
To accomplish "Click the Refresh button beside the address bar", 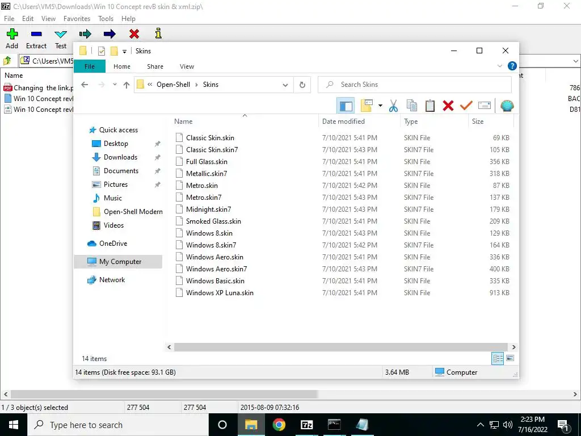I will 302,85.
